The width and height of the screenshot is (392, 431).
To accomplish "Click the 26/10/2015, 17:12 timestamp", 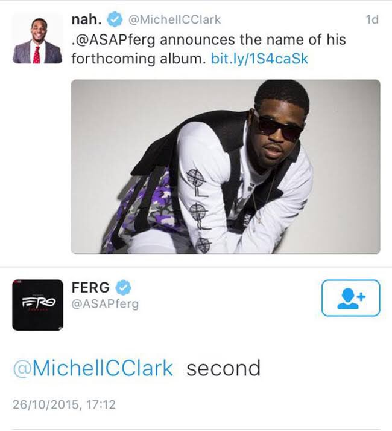I will pyautogui.click(x=64, y=404).
